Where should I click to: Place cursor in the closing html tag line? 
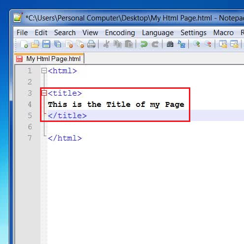(65, 138)
